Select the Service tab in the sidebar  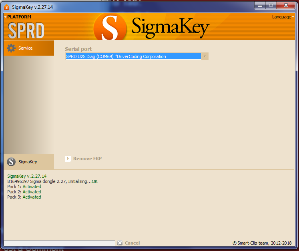click(x=29, y=48)
